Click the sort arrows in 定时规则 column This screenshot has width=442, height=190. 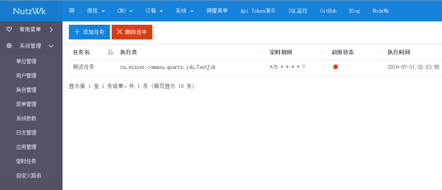coord(322,52)
